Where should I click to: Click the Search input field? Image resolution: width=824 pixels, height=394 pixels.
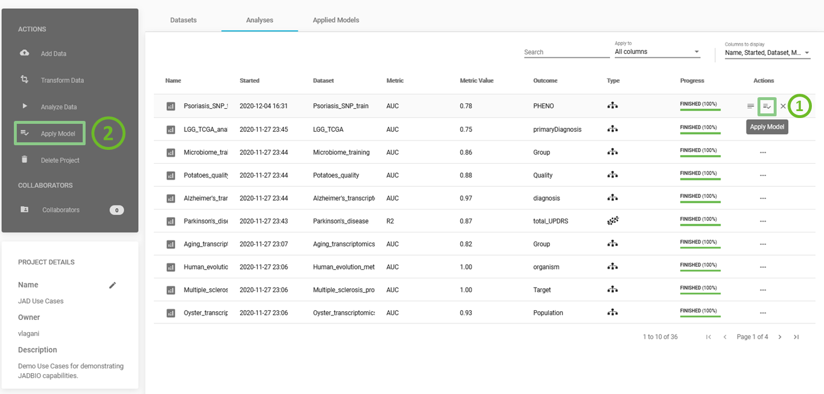(567, 52)
